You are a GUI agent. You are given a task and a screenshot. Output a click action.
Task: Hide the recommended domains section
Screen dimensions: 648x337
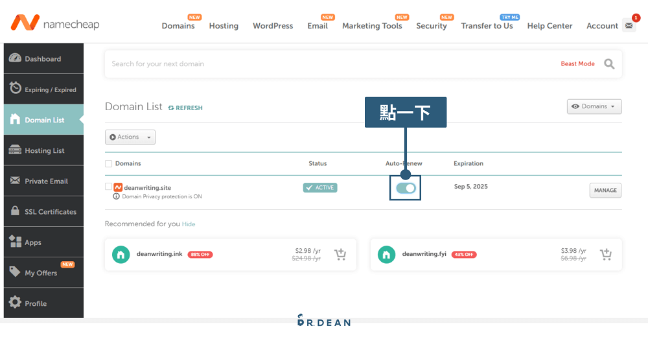pos(188,224)
